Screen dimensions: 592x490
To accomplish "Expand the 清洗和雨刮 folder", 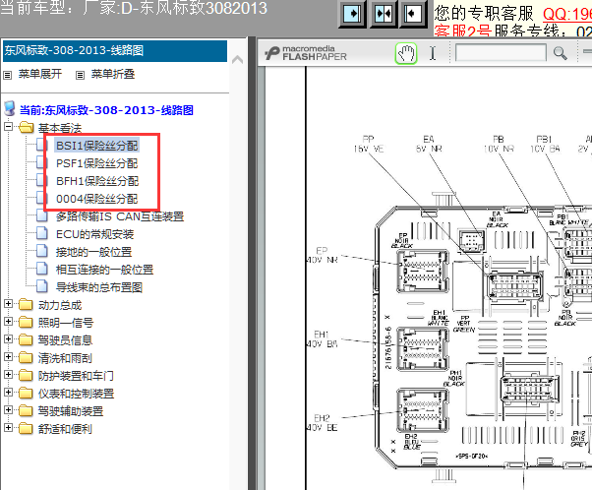I will tap(8, 356).
